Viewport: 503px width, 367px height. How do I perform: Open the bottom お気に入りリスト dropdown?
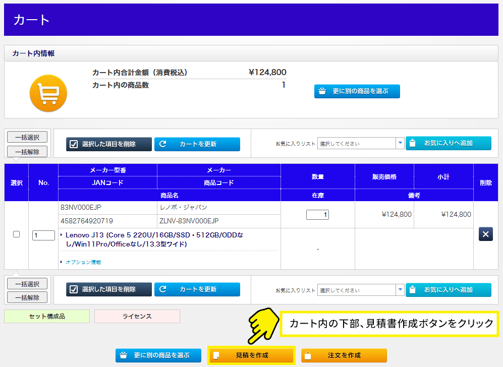(361, 290)
